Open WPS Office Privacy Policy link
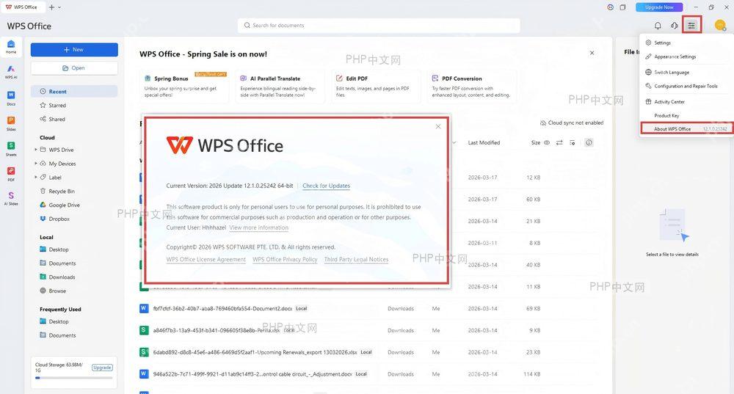This screenshot has height=394, width=734. (285, 259)
